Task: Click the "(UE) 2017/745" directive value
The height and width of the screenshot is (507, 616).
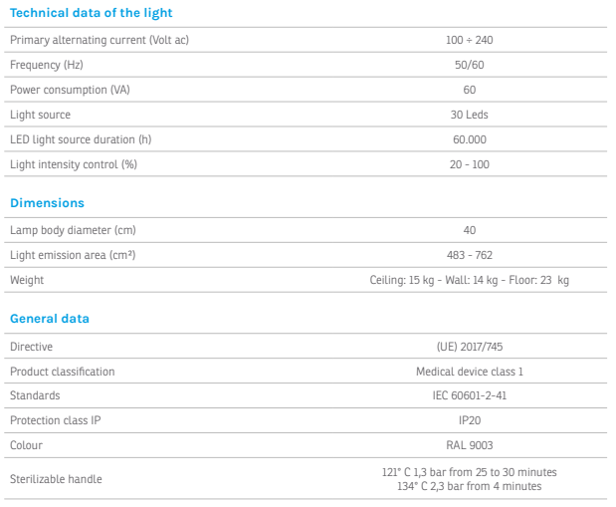Action: coord(470,347)
